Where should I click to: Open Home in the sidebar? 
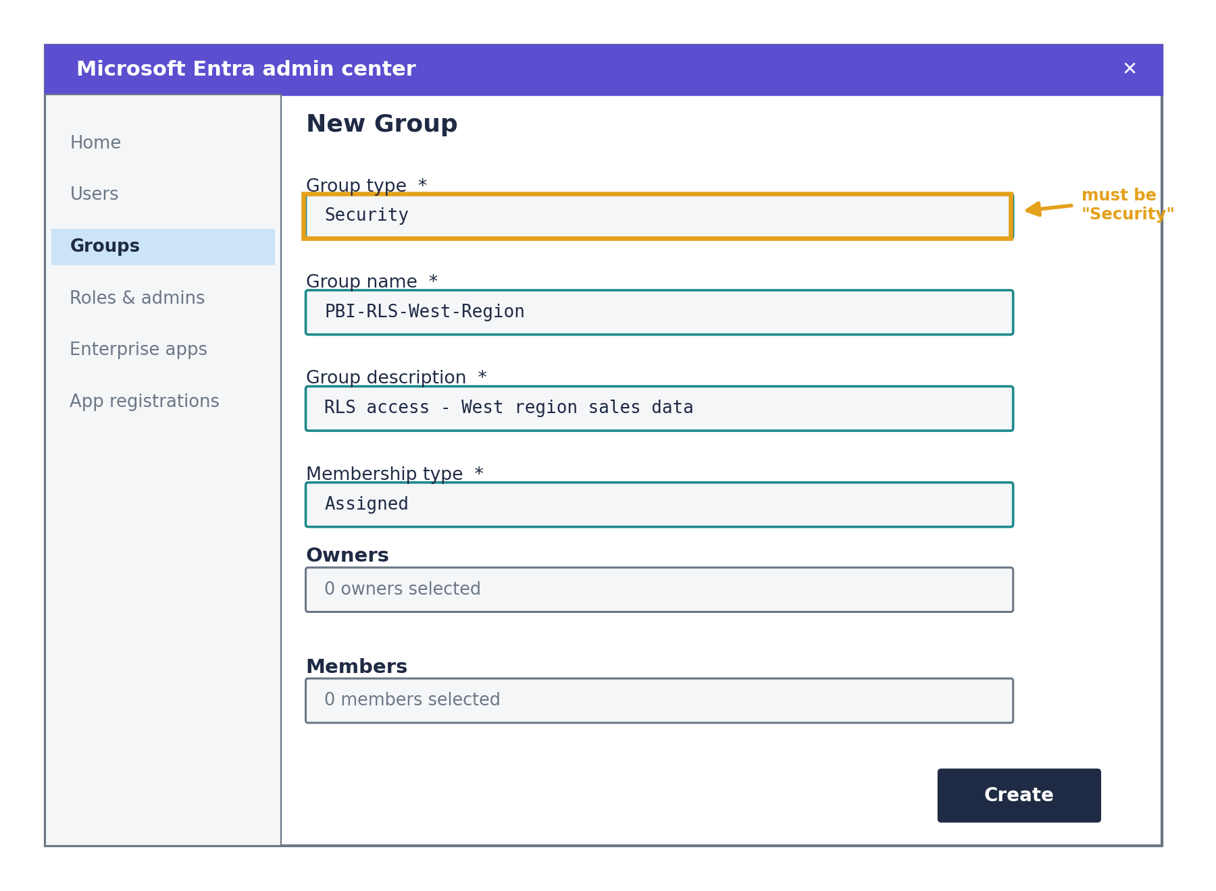pyautogui.click(x=95, y=143)
